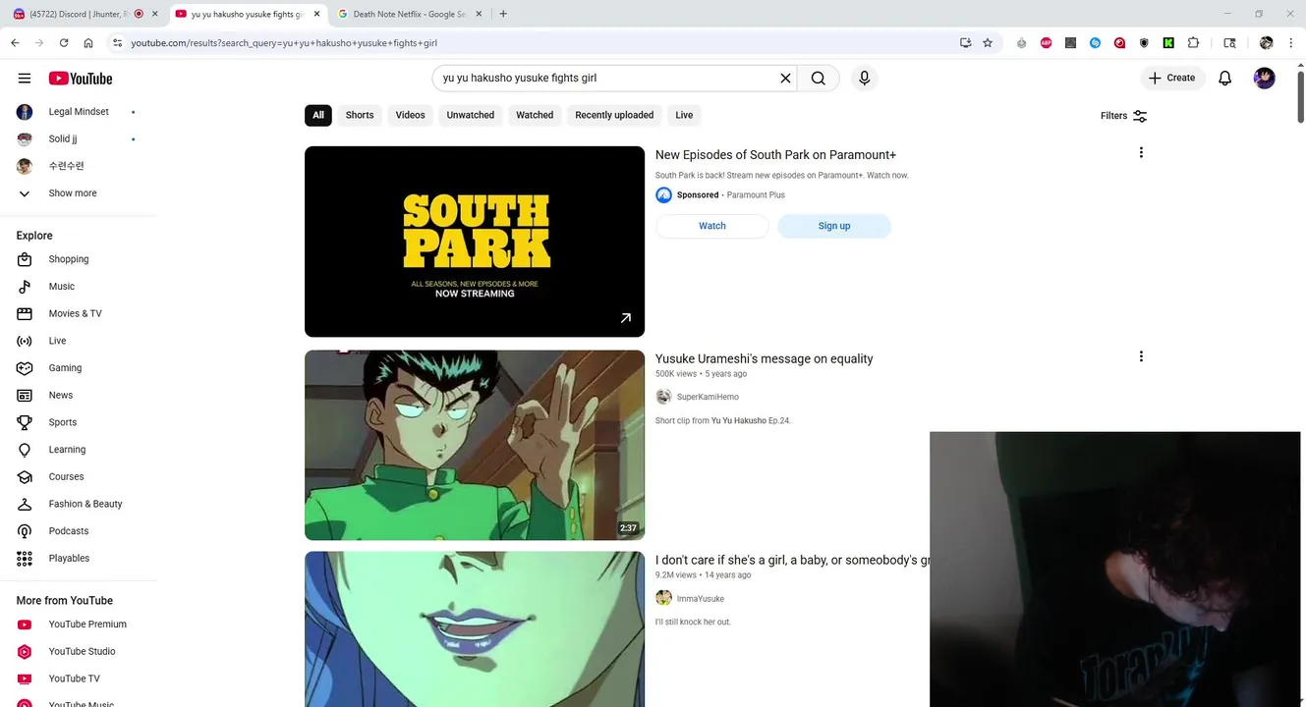Screen dimensions: 1306x707
Task: Select the Unwatched filter chip
Action: (471, 115)
